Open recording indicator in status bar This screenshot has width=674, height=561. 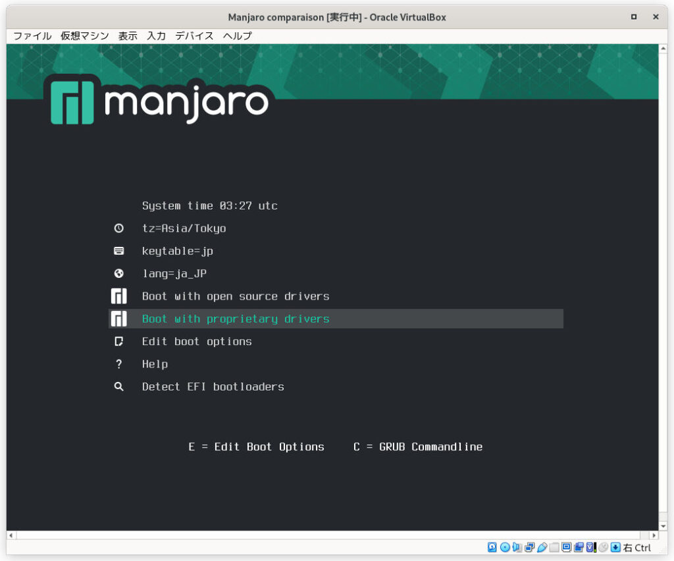coord(579,547)
